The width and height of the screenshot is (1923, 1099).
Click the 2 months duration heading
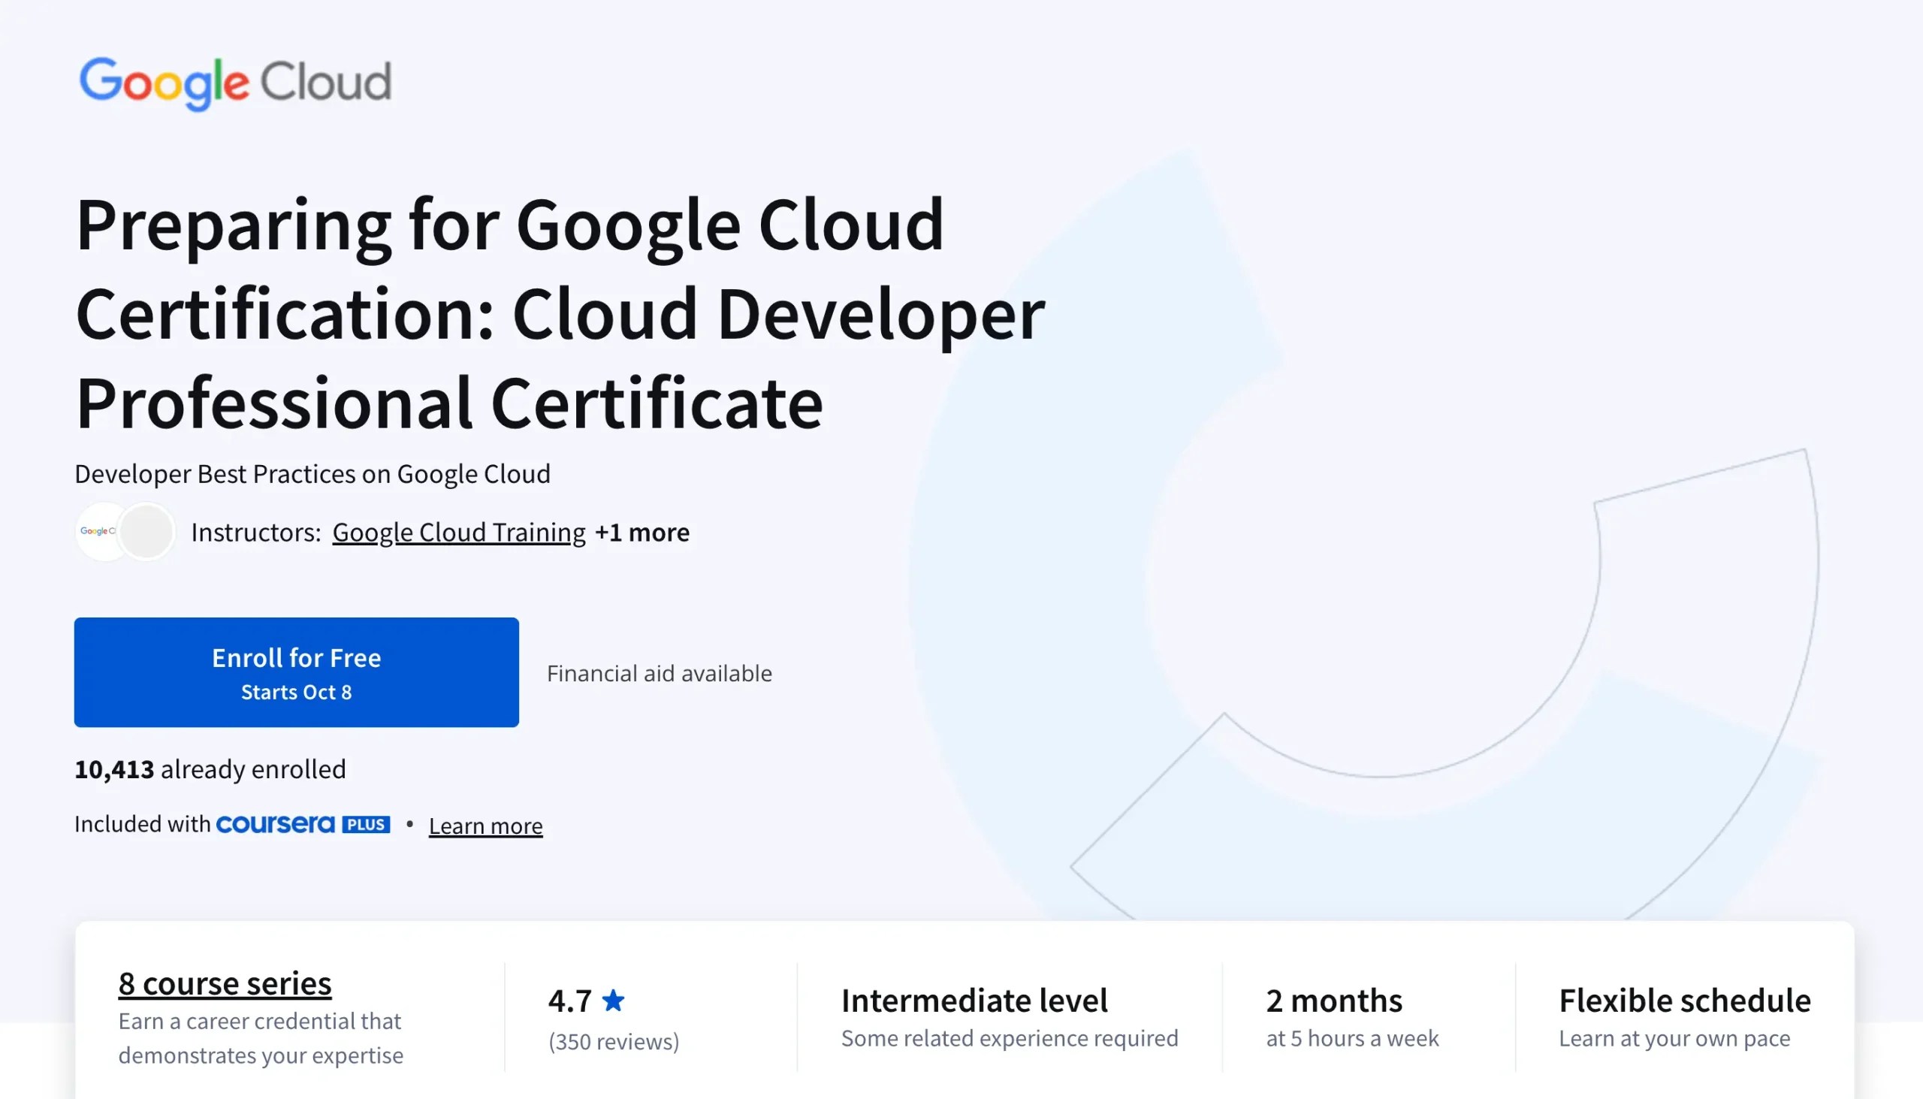[x=1333, y=1001]
